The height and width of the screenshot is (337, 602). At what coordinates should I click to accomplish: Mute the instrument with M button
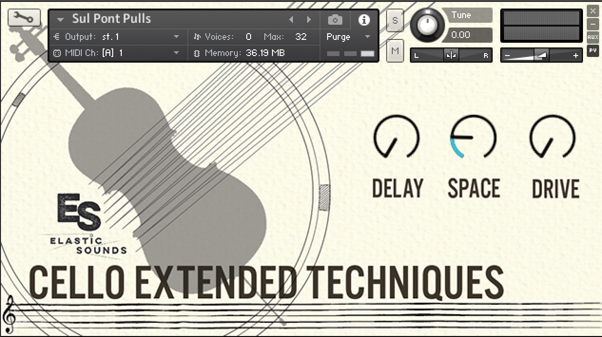(x=395, y=51)
